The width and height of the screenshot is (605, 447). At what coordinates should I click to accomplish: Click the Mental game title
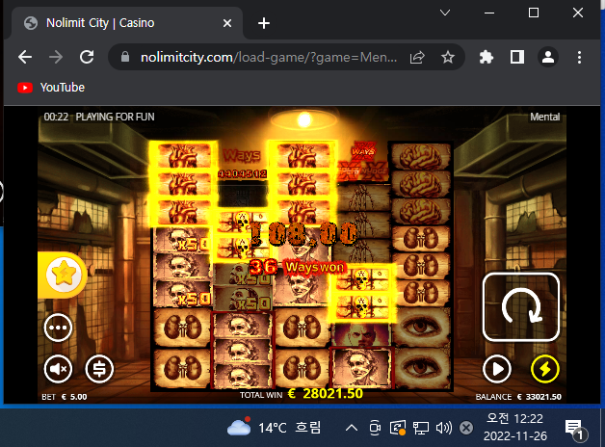coord(544,117)
